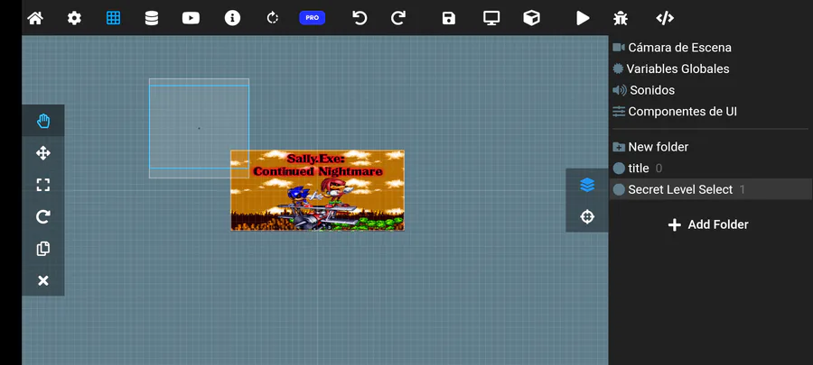Click the sliders icon beside Componentes de UI
The width and height of the screenshot is (813, 365).
(x=619, y=111)
